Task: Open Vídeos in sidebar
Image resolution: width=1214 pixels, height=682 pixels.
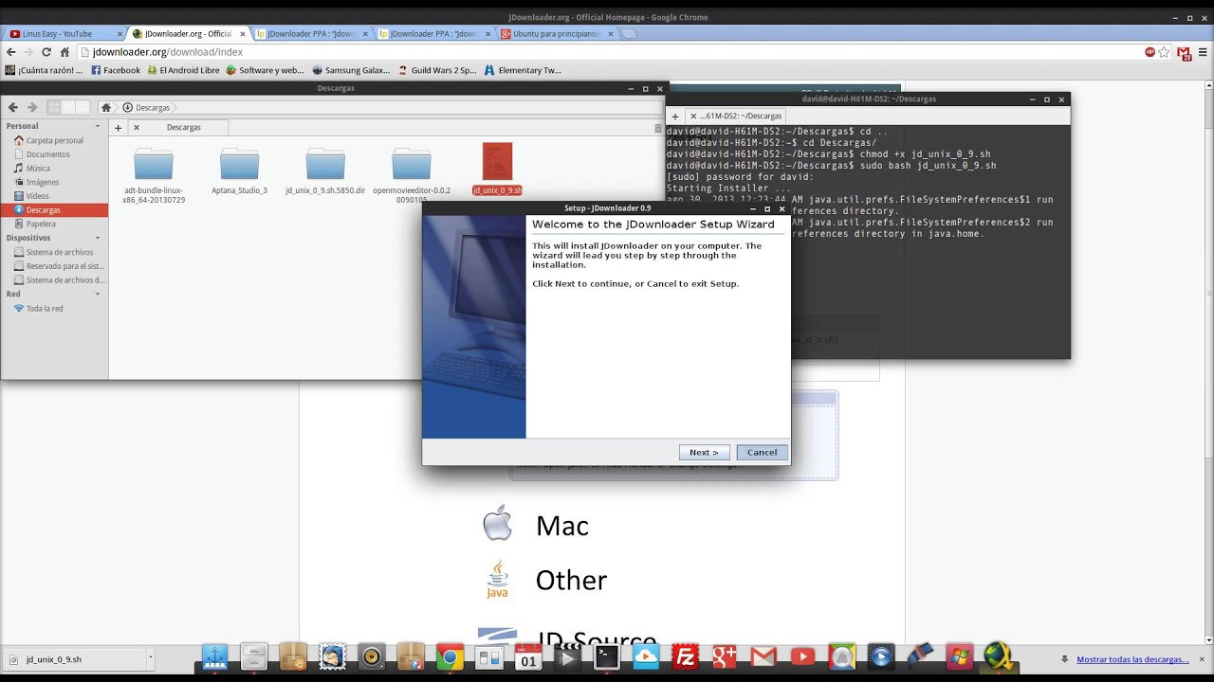Action: tap(54, 196)
